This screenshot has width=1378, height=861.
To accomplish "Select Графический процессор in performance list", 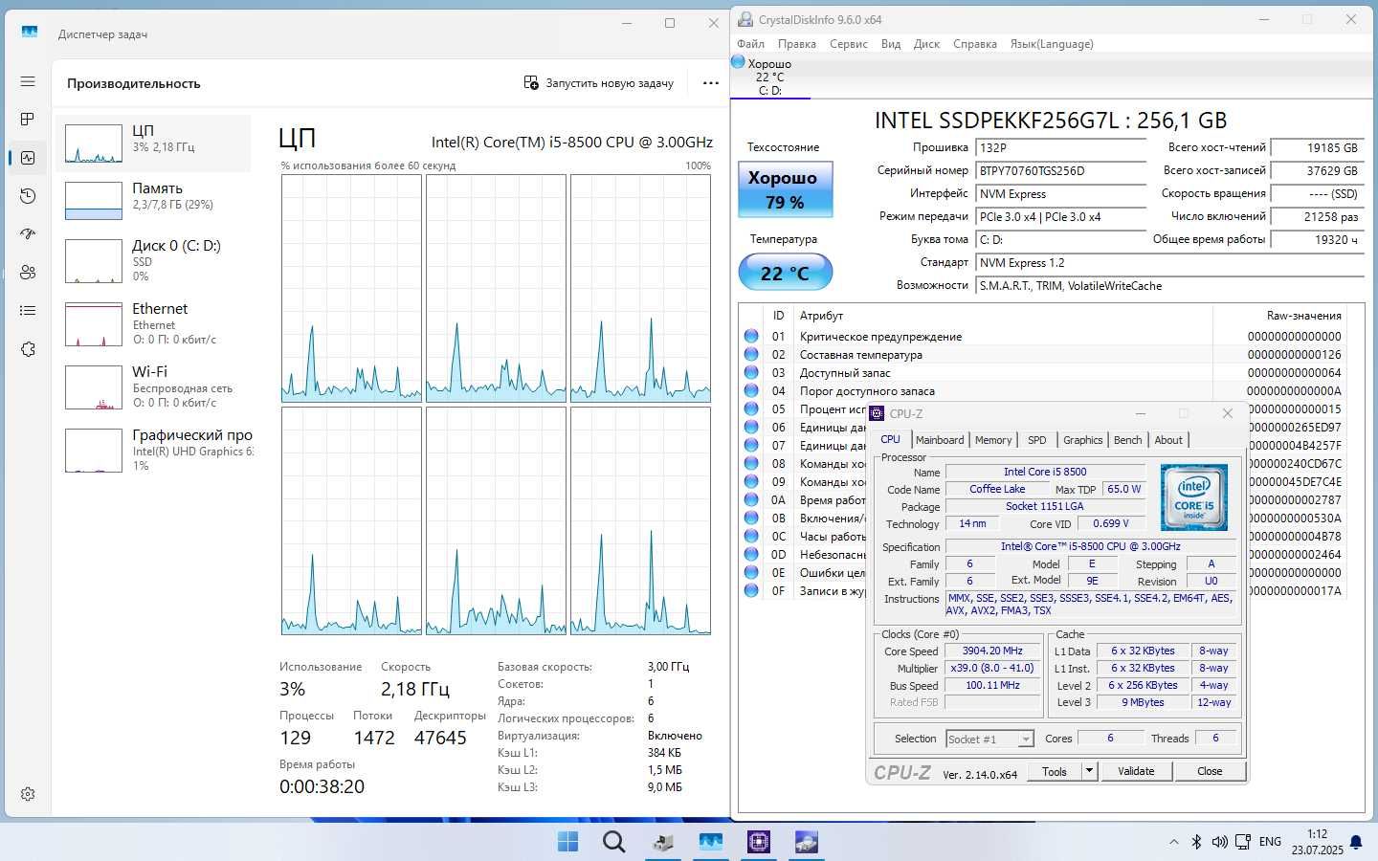I will tap(153, 450).
